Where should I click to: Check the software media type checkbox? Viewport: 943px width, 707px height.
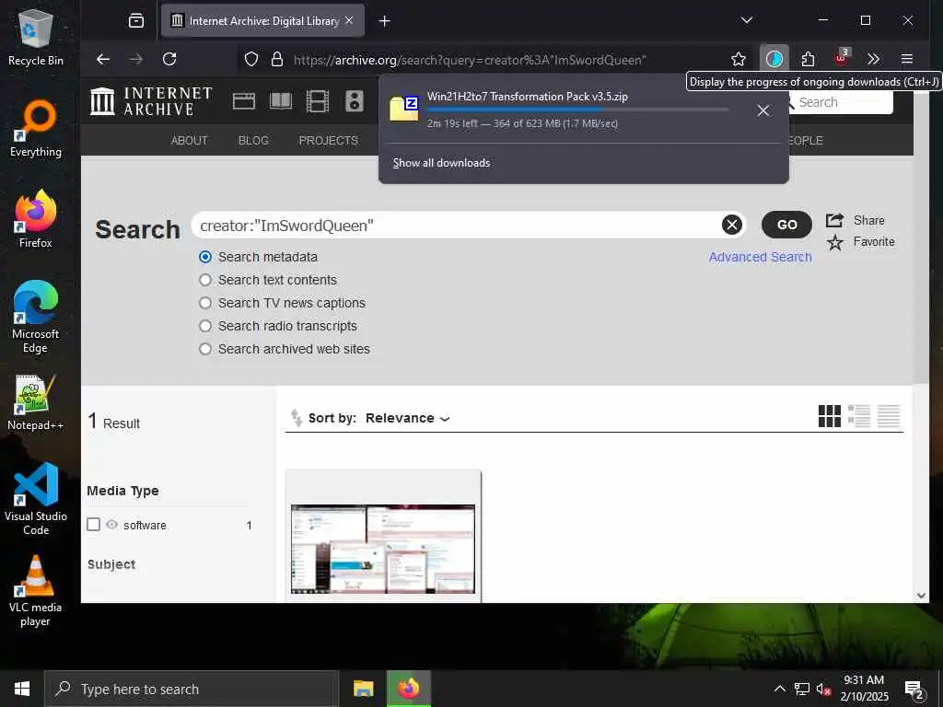pos(93,525)
